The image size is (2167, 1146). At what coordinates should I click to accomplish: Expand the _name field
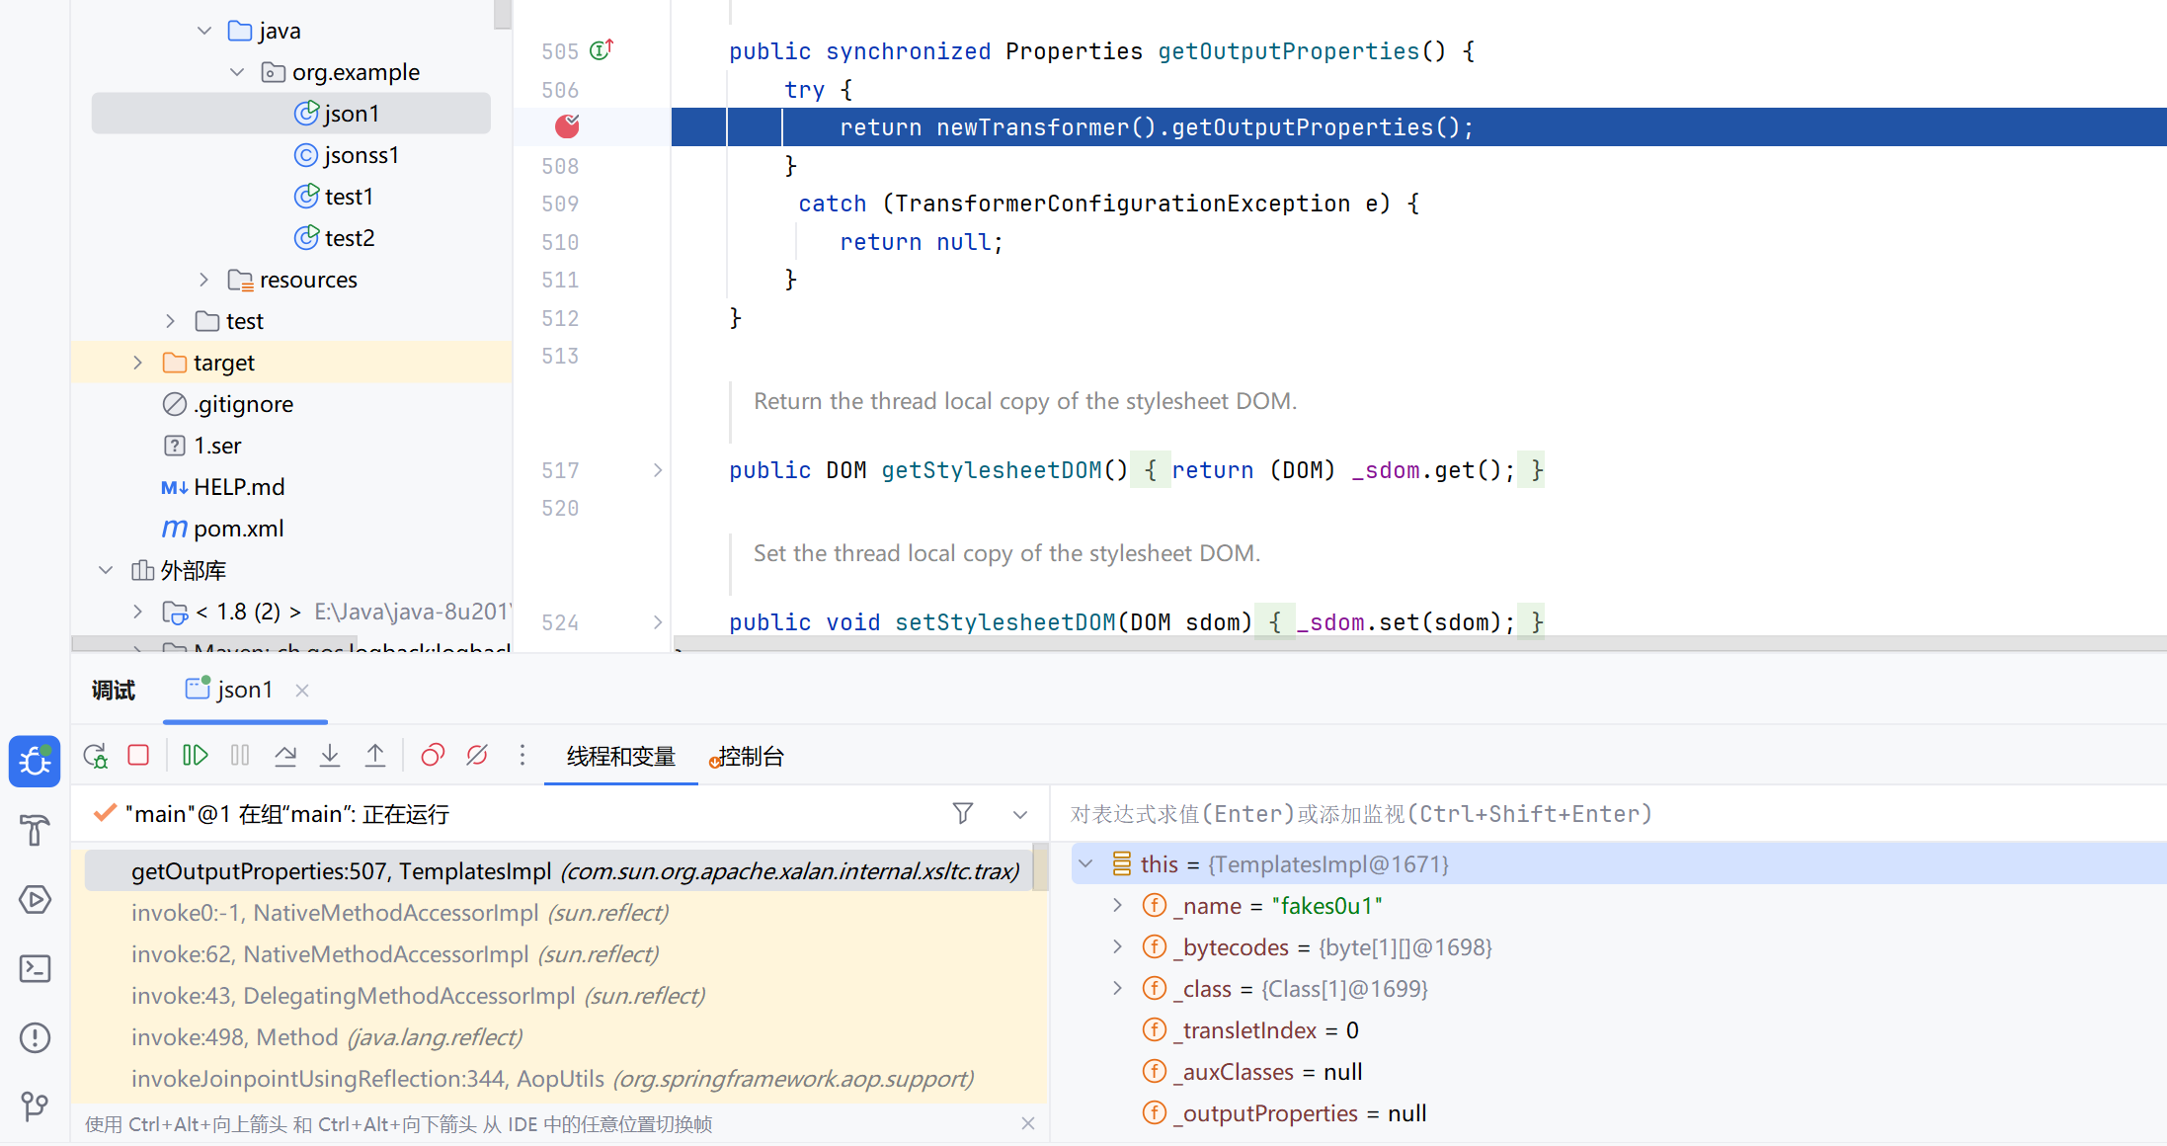pyautogui.click(x=1118, y=905)
